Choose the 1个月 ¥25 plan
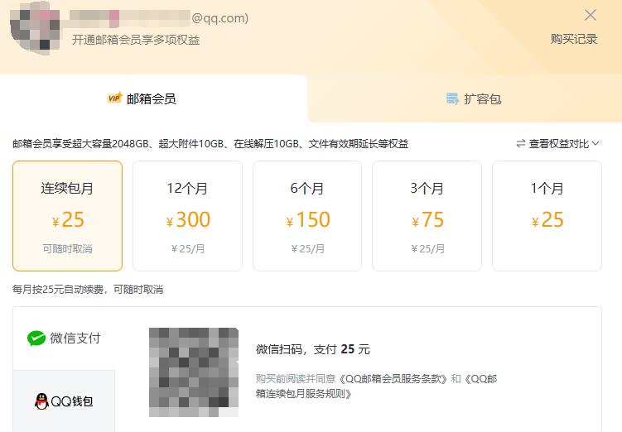 click(547, 216)
